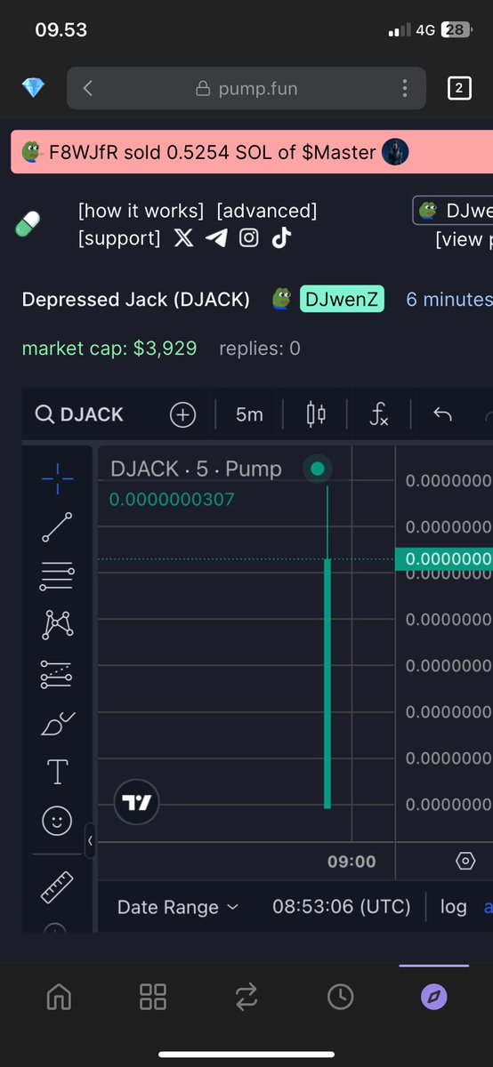Click the market cap $3,929 text
The width and height of the screenshot is (493, 1067).
109,349
